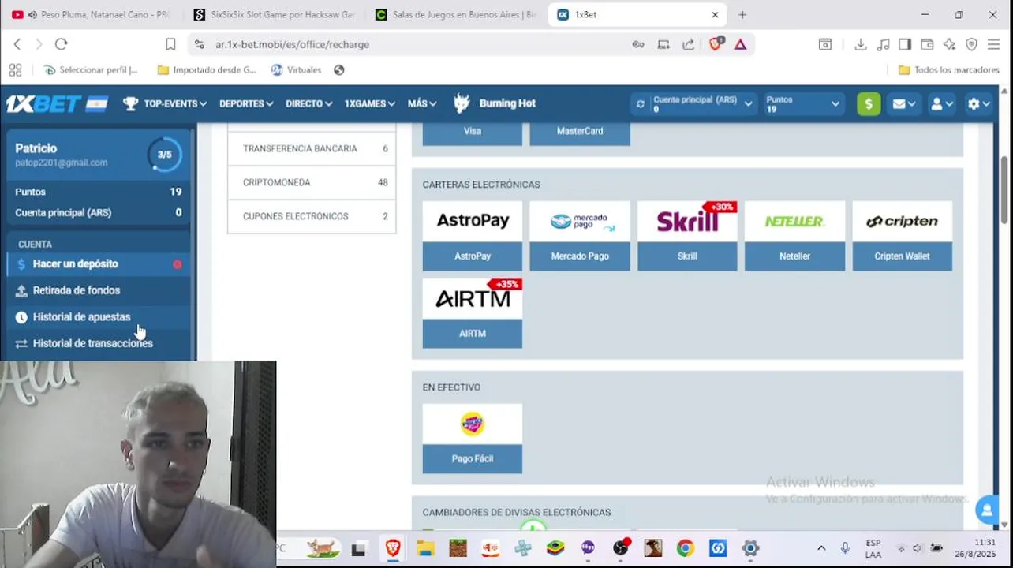Click the Burning Hot promo icon
The width and height of the screenshot is (1013, 568).
462,103
